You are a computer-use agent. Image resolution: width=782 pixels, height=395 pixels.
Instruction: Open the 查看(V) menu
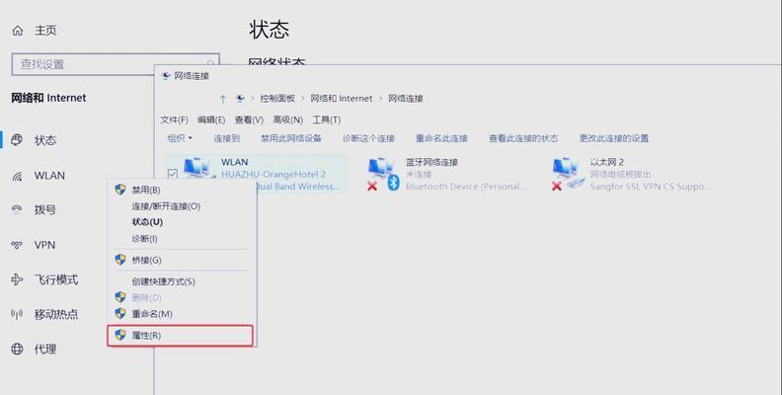(249, 120)
